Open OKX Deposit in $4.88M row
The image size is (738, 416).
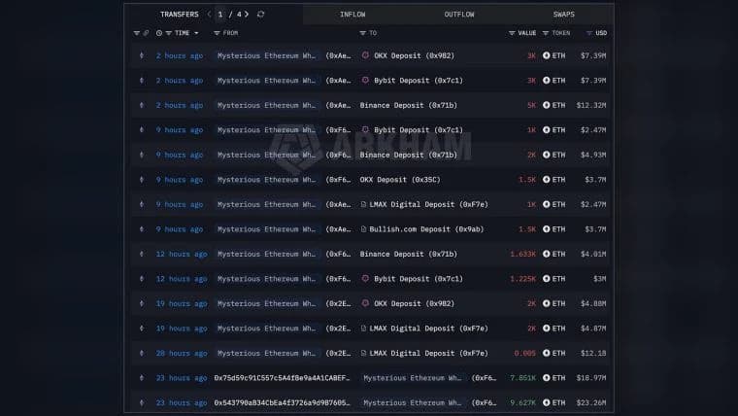[x=415, y=304]
